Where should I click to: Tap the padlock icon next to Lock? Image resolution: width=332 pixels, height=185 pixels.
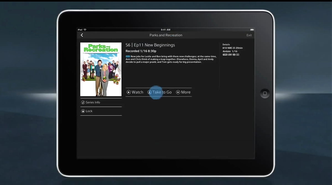(x=84, y=111)
